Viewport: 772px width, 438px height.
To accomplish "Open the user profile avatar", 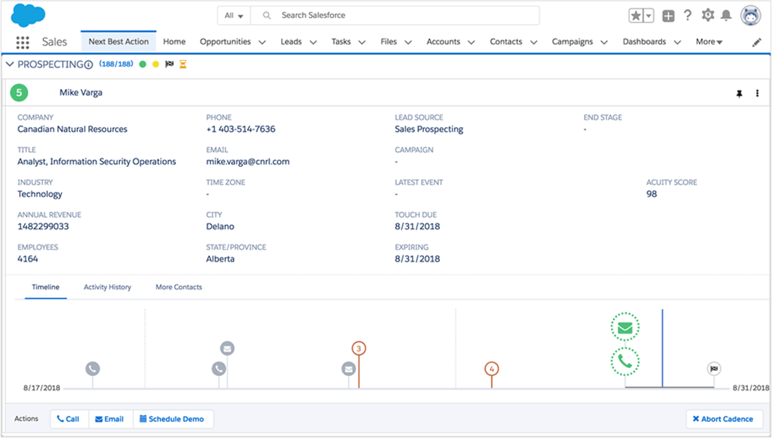I will [750, 16].
